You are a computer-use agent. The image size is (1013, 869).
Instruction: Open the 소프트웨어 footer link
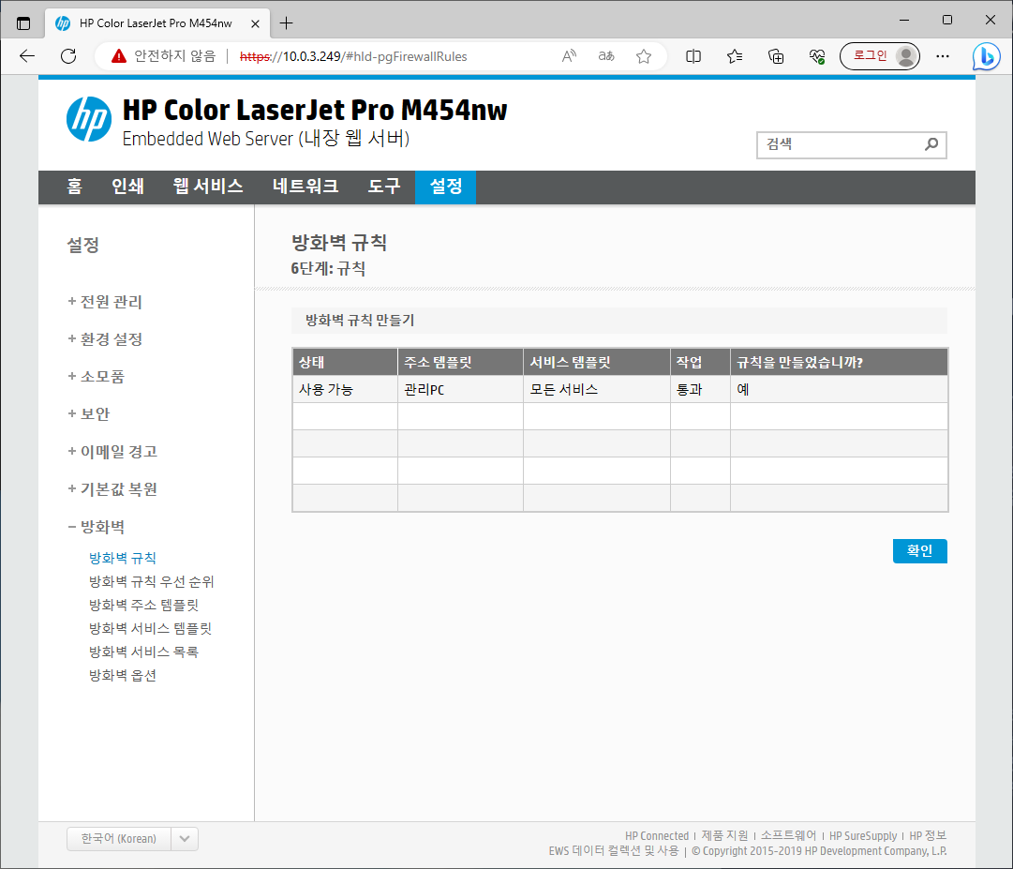coord(788,835)
